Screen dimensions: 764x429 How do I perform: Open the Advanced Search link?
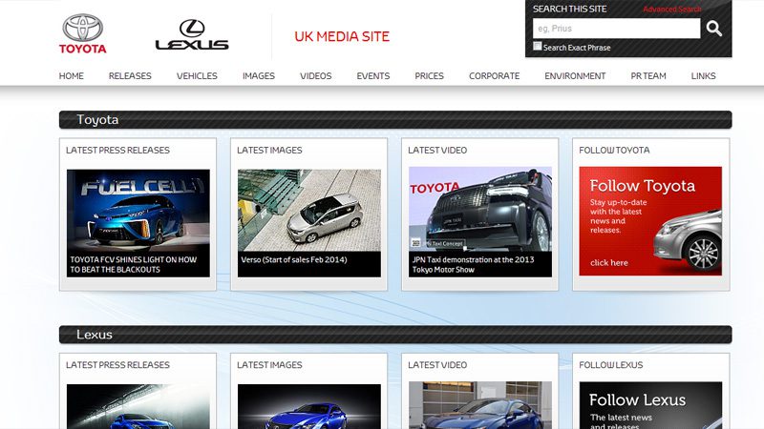coord(672,10)
